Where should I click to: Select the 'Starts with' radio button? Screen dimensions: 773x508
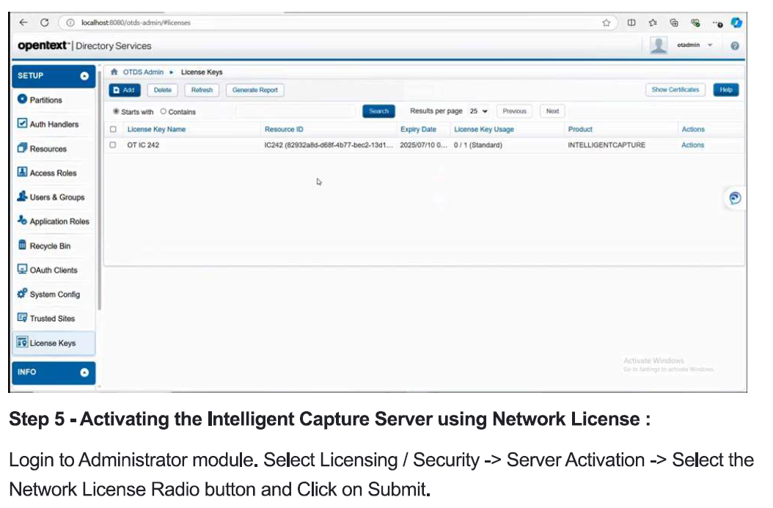click(116, 111)
